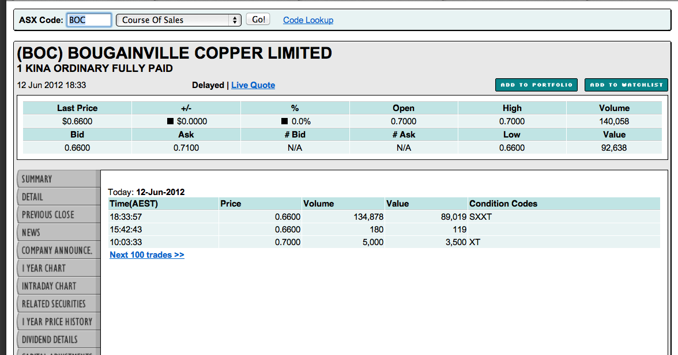This screenshot has height=355, width=678.
Task: Click the Go! button
Action: [x=258, y=18]
